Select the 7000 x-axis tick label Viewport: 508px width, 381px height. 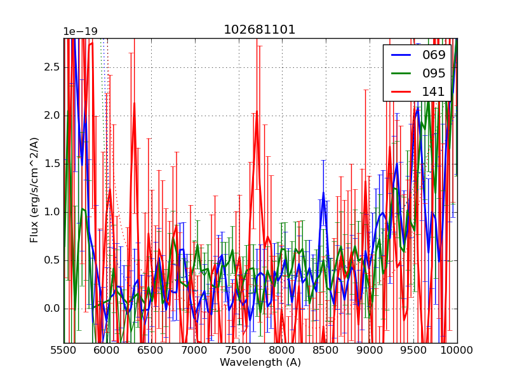pyautogui.click(x=195, y=351)
